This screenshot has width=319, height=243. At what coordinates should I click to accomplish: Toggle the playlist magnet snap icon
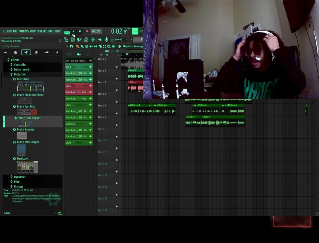pos(71,47)
